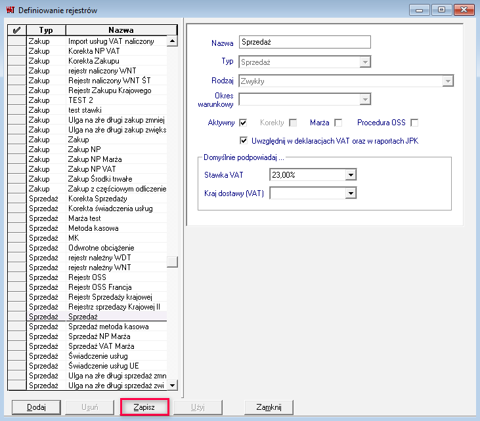The image size is (480, 421).
Task: Close the Definiowanie rejestrów window
Action: coord(464,10)
